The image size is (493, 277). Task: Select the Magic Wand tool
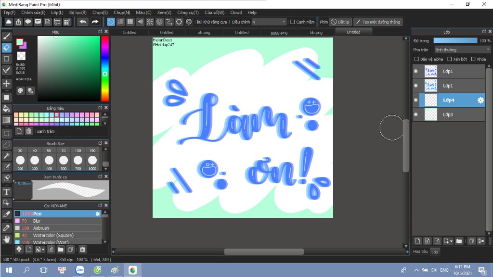6,156
